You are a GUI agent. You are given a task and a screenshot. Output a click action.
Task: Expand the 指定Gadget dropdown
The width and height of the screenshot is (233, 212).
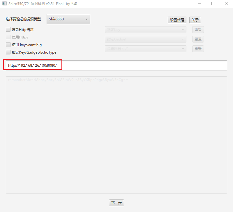click(145, 39)
